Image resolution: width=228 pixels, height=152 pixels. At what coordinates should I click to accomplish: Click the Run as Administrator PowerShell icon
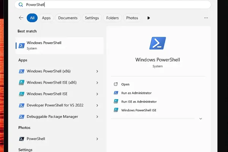[116, 93]
